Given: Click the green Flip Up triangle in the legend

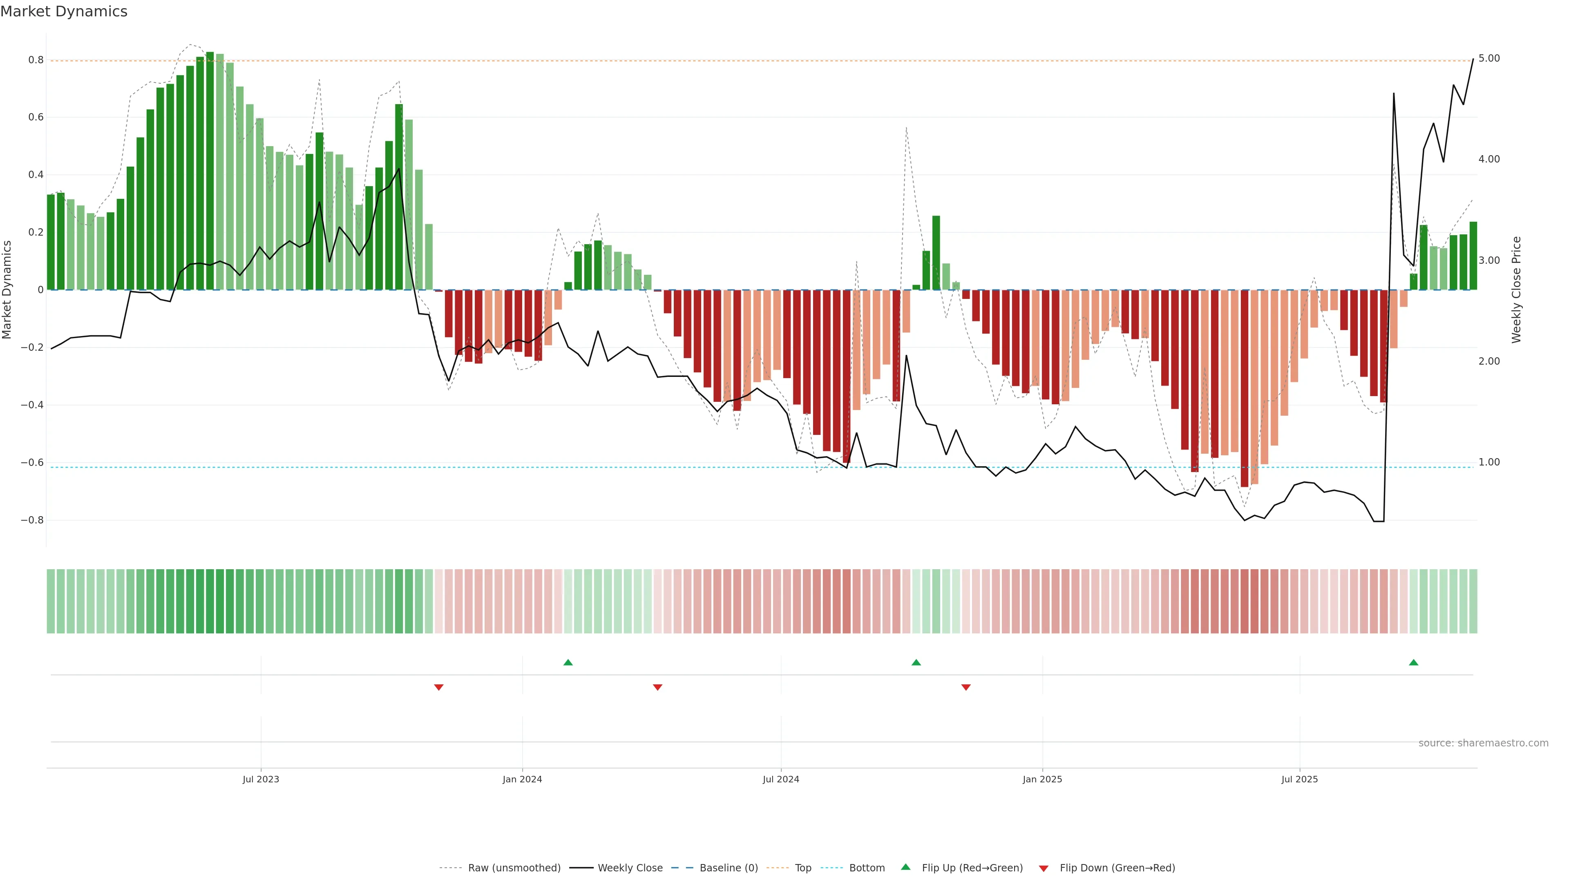Looking at the screenshot, I should [906, 867].
